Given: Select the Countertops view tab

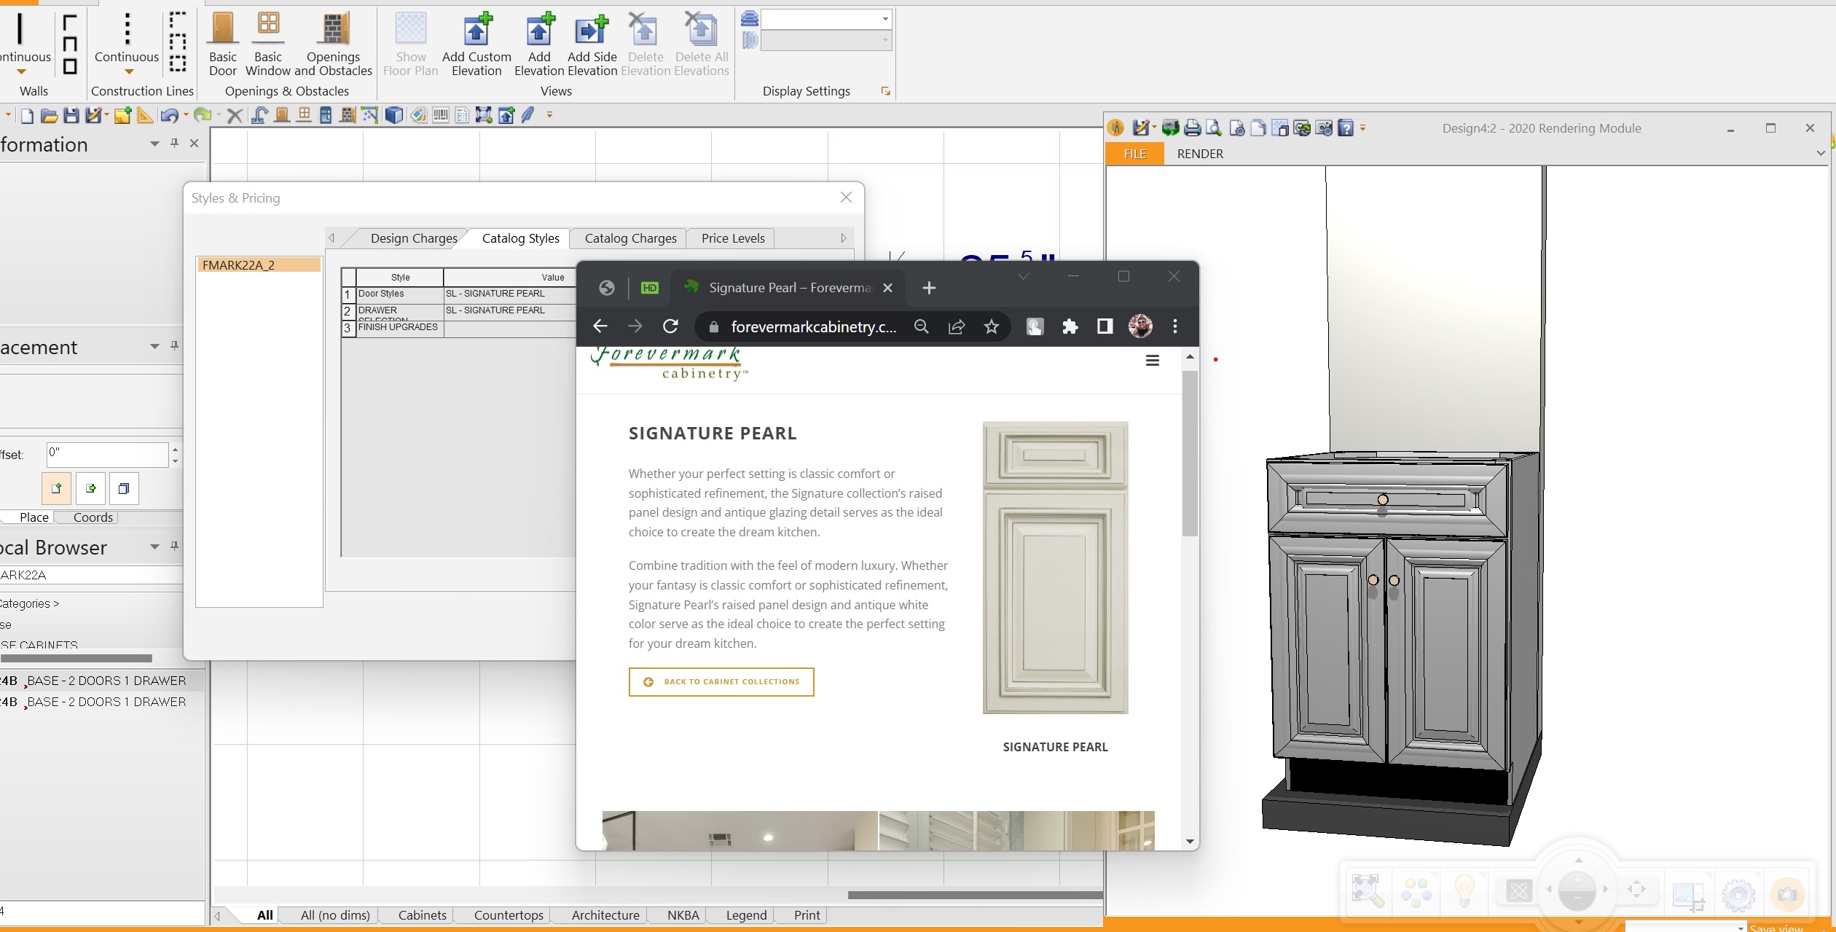Looking at the screenshot, I should click(509, 915).
